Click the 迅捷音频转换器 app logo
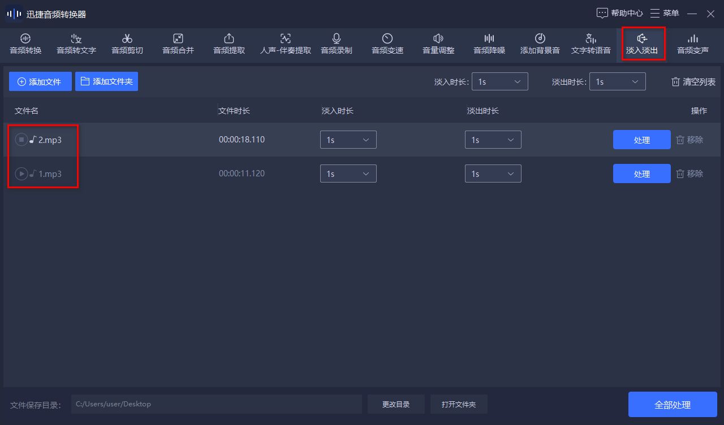 tap(15, 14)
